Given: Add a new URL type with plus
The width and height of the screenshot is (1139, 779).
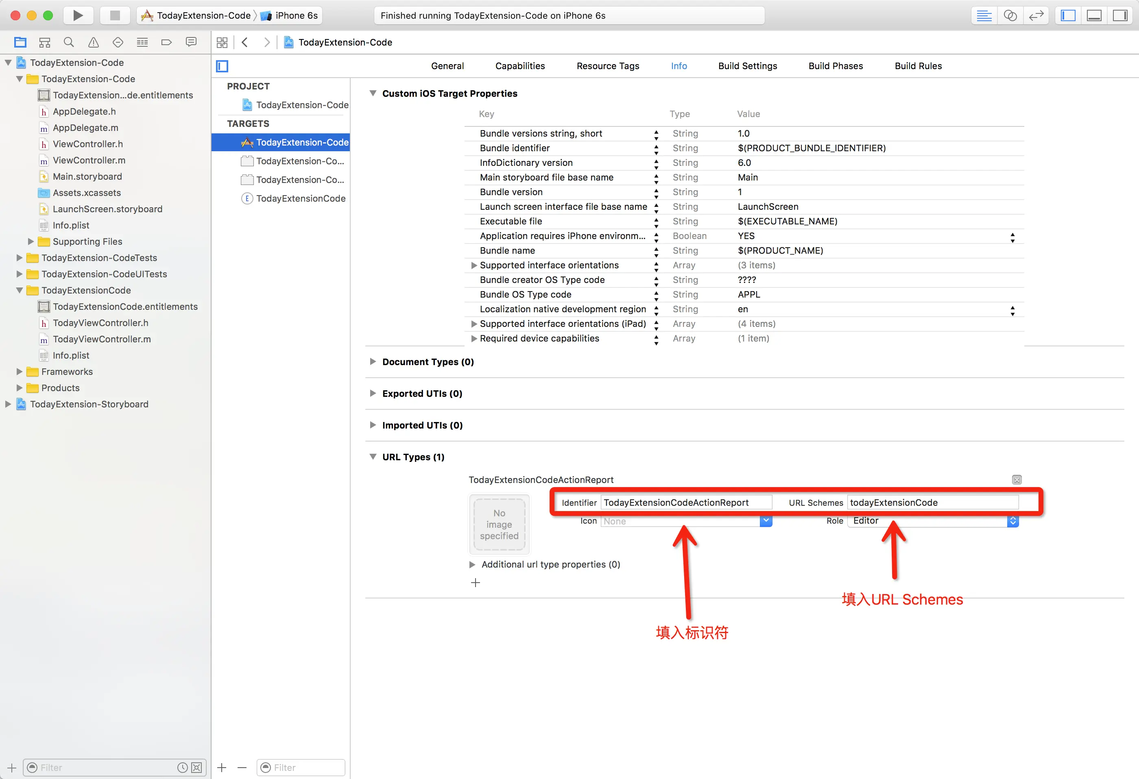Looking at the screenshot, I should 476,583.
